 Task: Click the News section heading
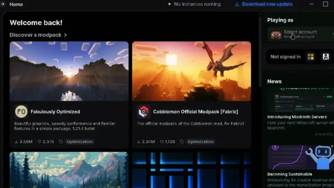click(274, 81)
